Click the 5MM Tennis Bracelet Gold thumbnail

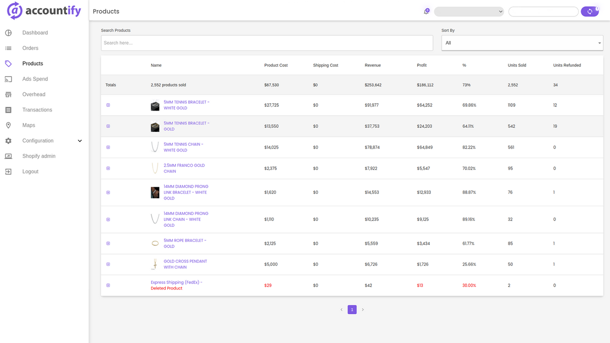[155, 126]
